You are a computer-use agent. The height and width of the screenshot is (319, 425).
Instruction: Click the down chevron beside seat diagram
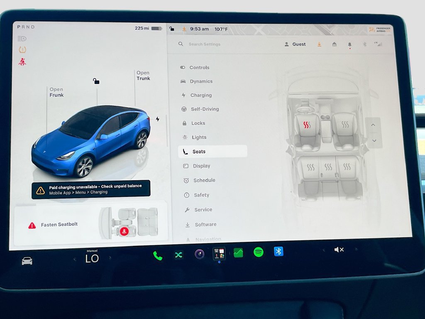[x=374, y=140]
